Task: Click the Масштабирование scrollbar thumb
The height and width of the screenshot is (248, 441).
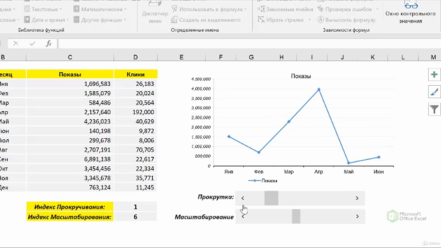Action: 296,216
